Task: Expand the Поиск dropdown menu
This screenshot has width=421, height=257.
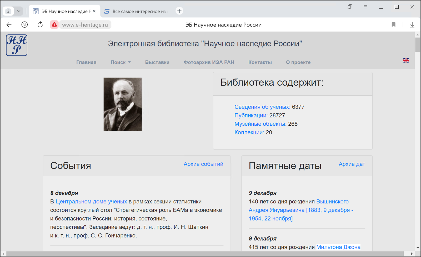Action: (x=121, y=62)
